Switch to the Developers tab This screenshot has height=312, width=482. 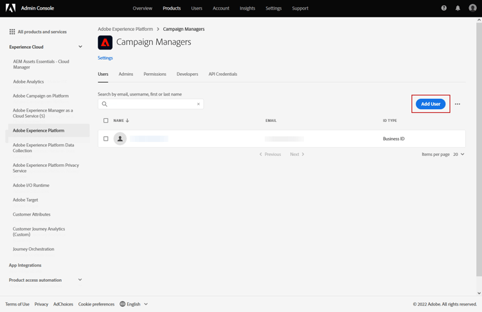[x=187, y=74]
